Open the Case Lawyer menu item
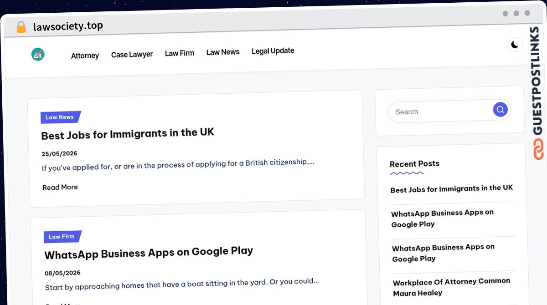Viewport: 547px width, 305px height. (132, 54)
